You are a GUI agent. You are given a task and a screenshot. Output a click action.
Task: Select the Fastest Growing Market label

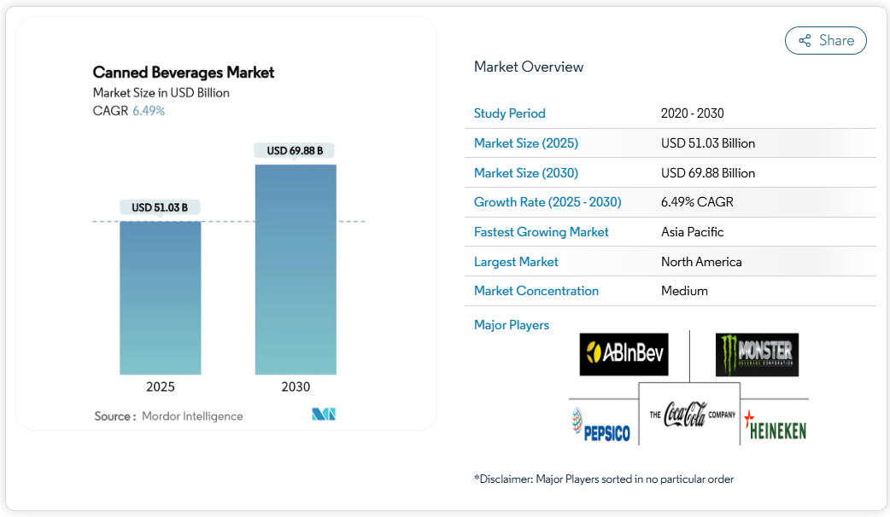pyautogui.click(x=541, y=232)
